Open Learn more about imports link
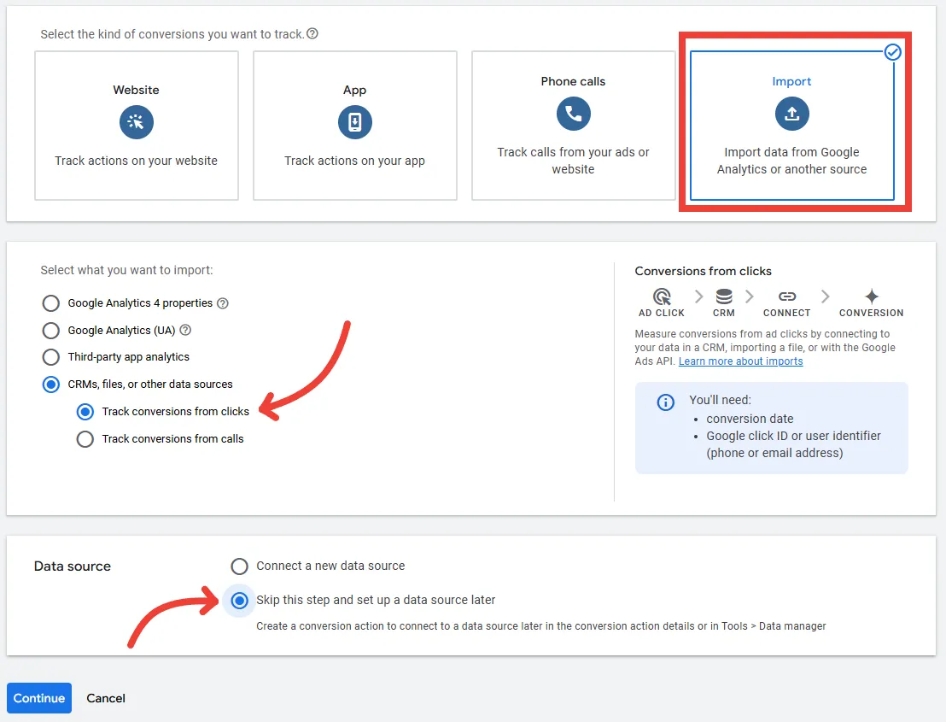 click(741, 361)
